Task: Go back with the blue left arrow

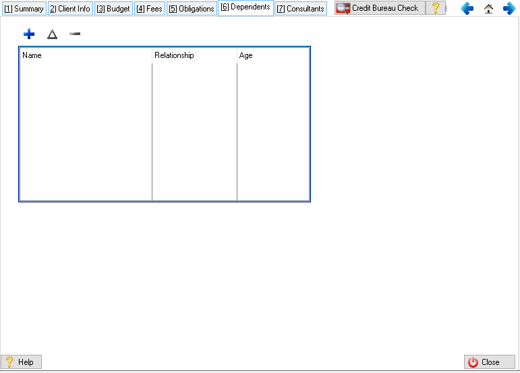Action: [467, 9]
